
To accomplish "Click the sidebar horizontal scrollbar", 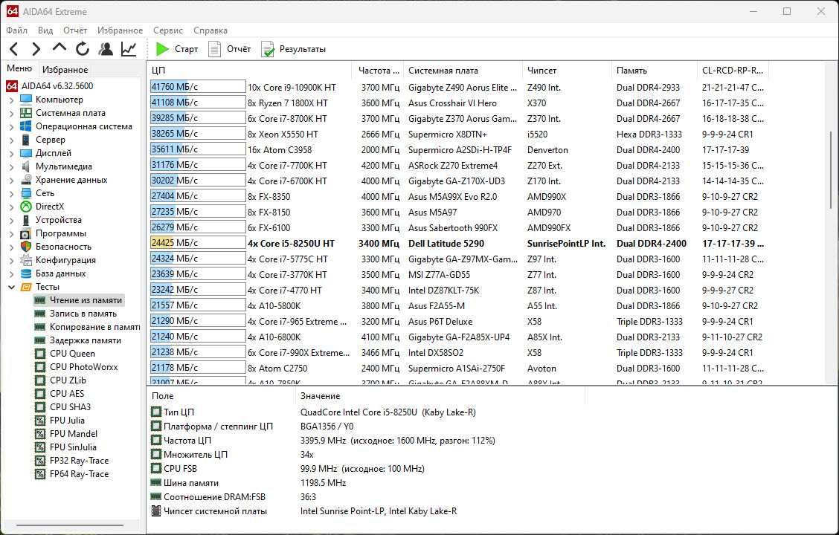I will pos(70,525).
